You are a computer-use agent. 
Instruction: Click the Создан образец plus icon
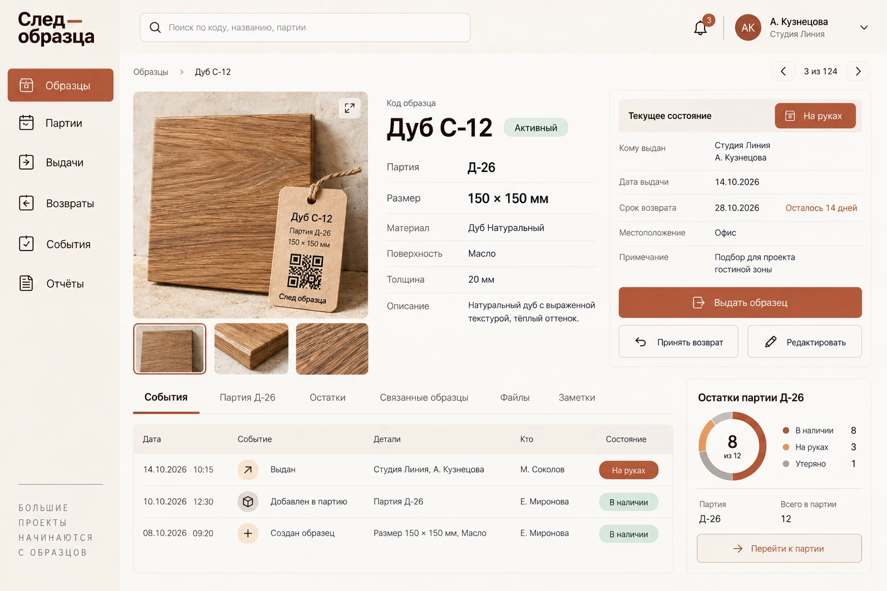248,533
